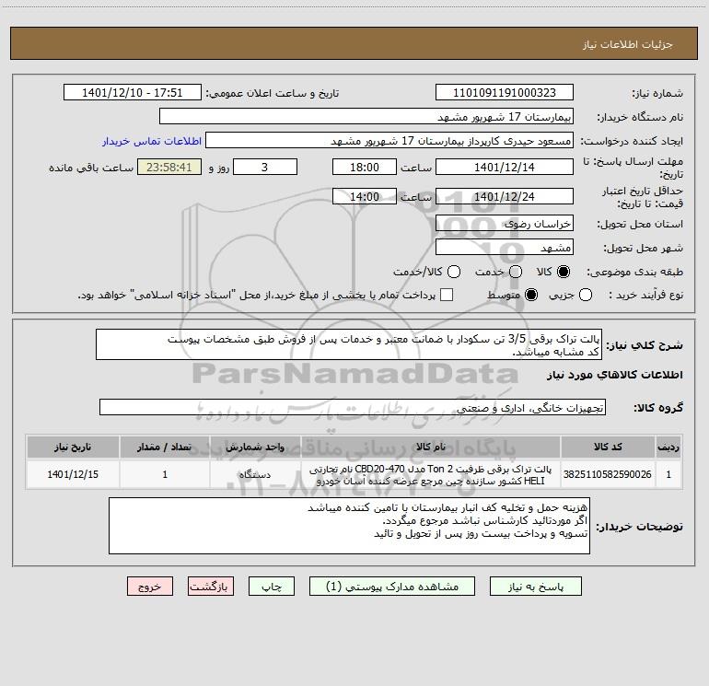This screenshot has width=709, height=686.
Task: Click the تعداد / مقدار column header
Action: coord(165,447)
